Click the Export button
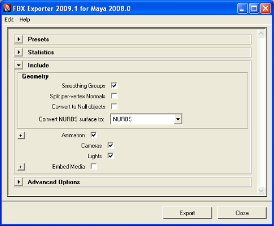 click(187, 213)
